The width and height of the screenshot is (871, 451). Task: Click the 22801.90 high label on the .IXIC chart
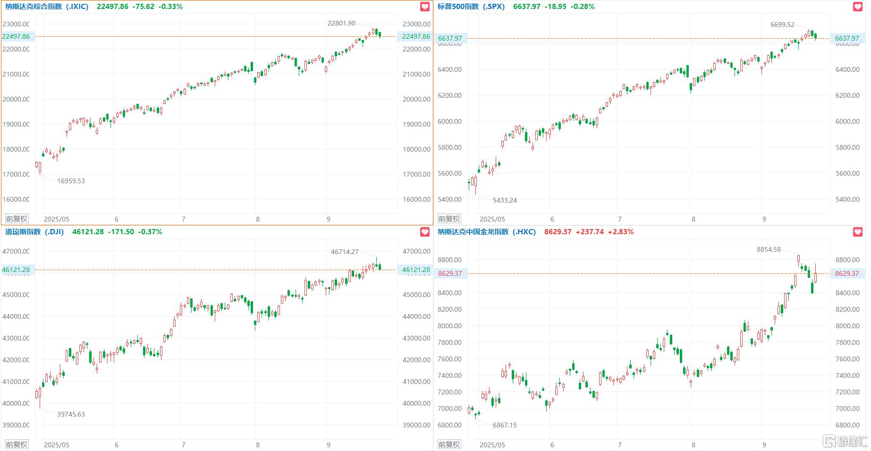coord(341,23)
